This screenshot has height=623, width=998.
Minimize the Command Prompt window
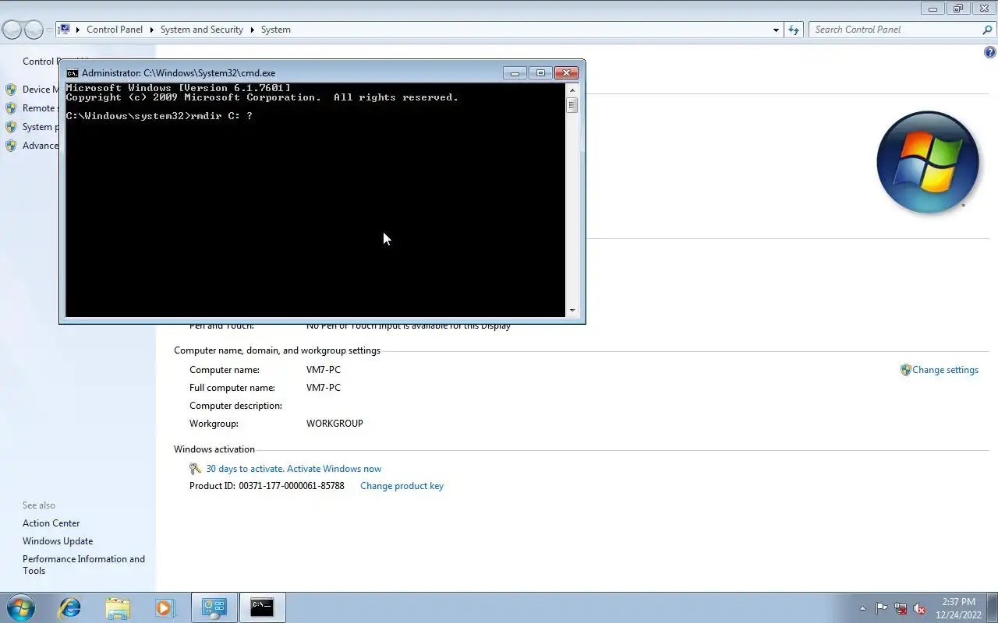515,73
